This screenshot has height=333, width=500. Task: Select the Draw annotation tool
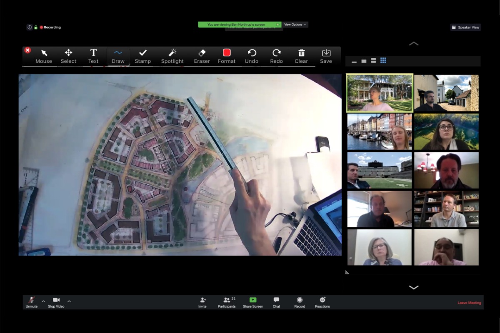(118, 56)
